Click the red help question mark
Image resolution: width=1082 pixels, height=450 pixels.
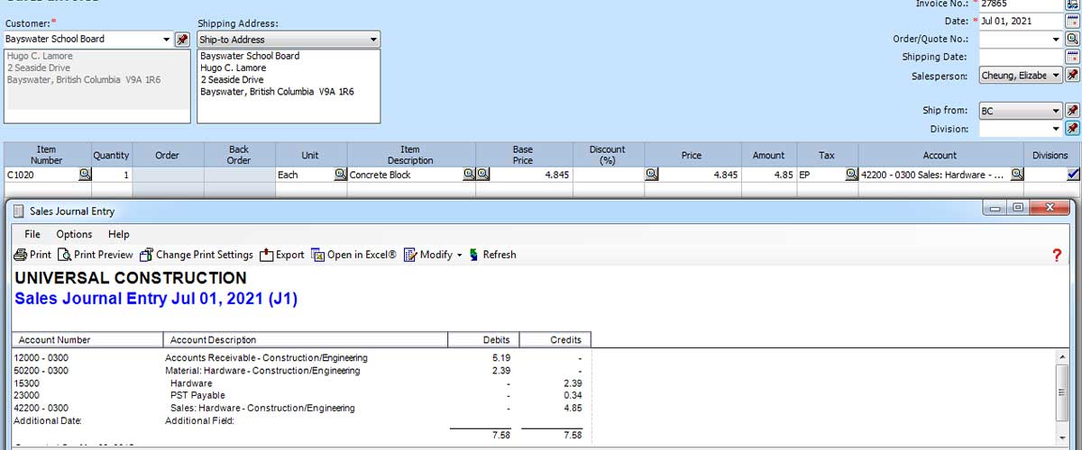coord(1057,256)
